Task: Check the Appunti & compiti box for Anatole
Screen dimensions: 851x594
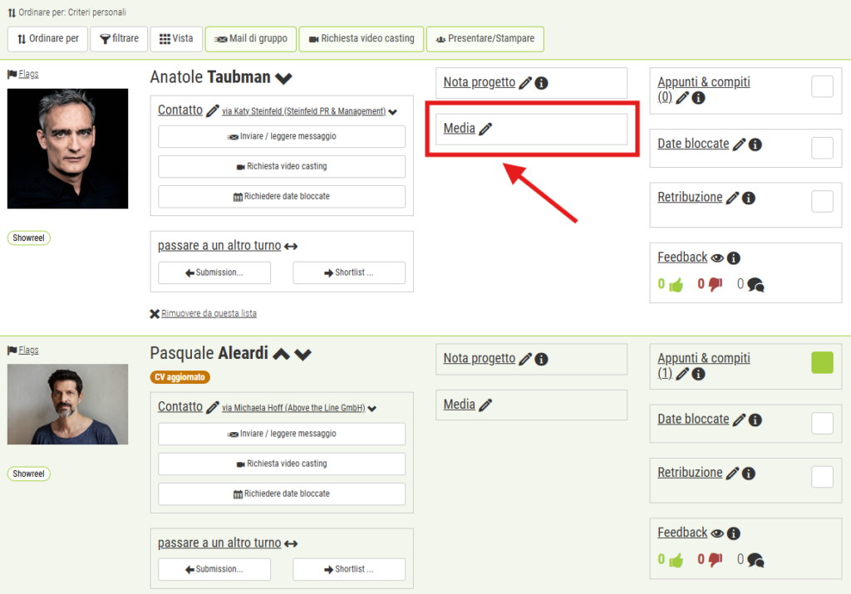Action: pyautogui.click(x=822, y=86)
